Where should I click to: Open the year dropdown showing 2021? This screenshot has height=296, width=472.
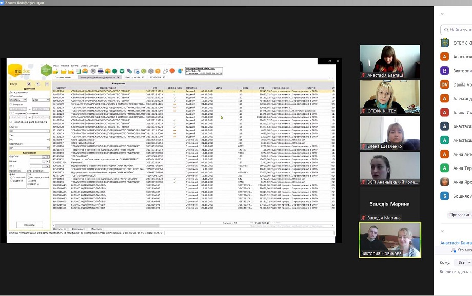tap(41, 100)
